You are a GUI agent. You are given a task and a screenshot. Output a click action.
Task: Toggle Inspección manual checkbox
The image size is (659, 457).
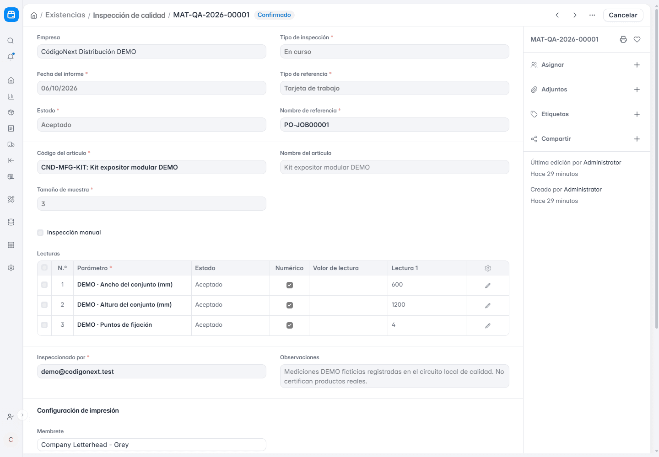[x=40, y=233]
